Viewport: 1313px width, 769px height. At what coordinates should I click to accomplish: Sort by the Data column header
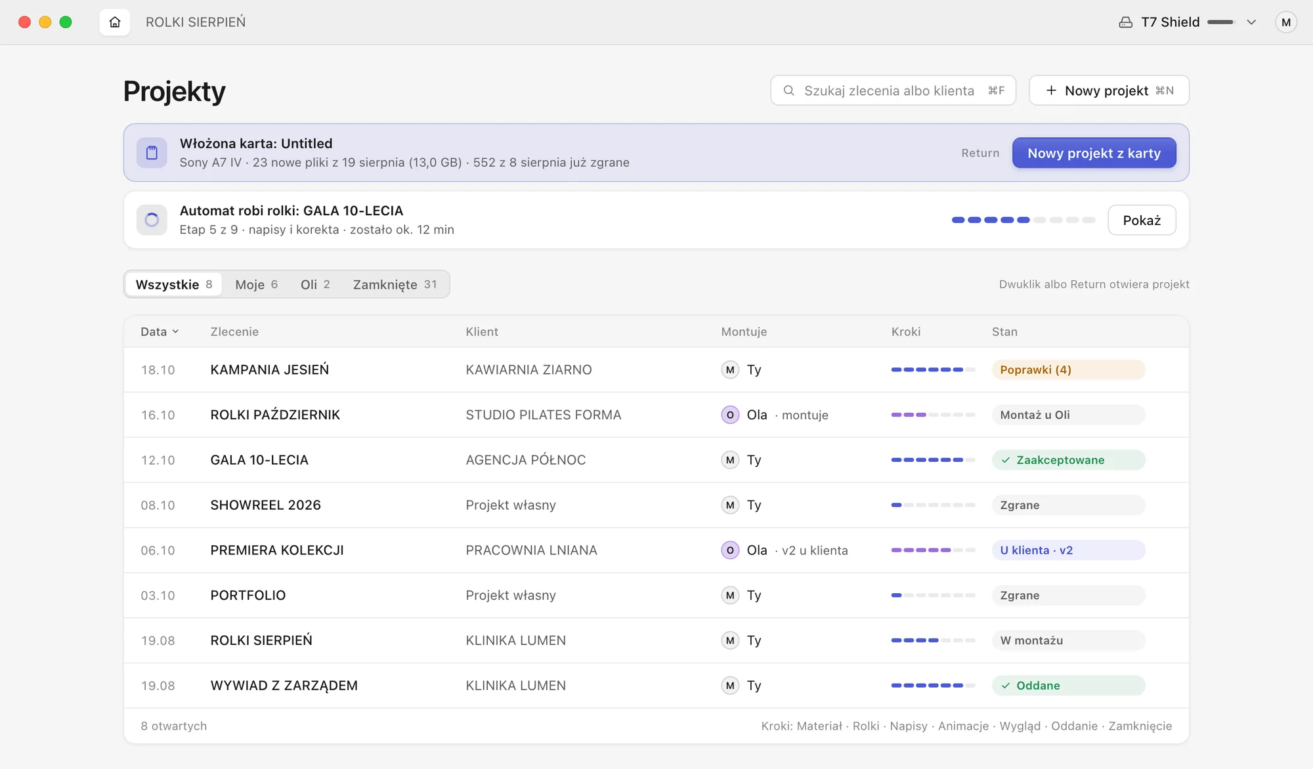point(160,332)
